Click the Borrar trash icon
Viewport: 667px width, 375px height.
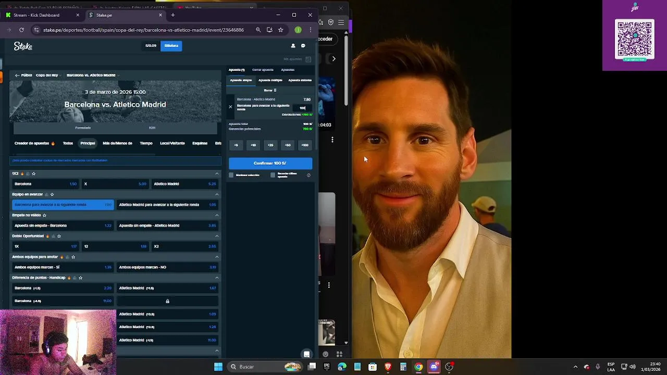tap(275, 90)
